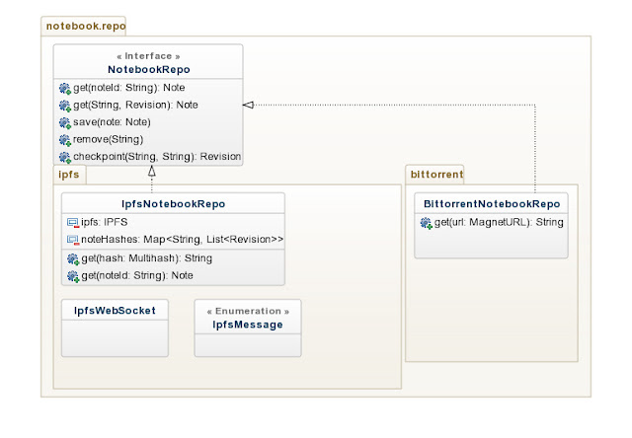Image resolution: width=632 pixels, height=438 pixels.
Task: Select the BittorrentNotebookRepo class header
Action: click(x=492, y=203)
